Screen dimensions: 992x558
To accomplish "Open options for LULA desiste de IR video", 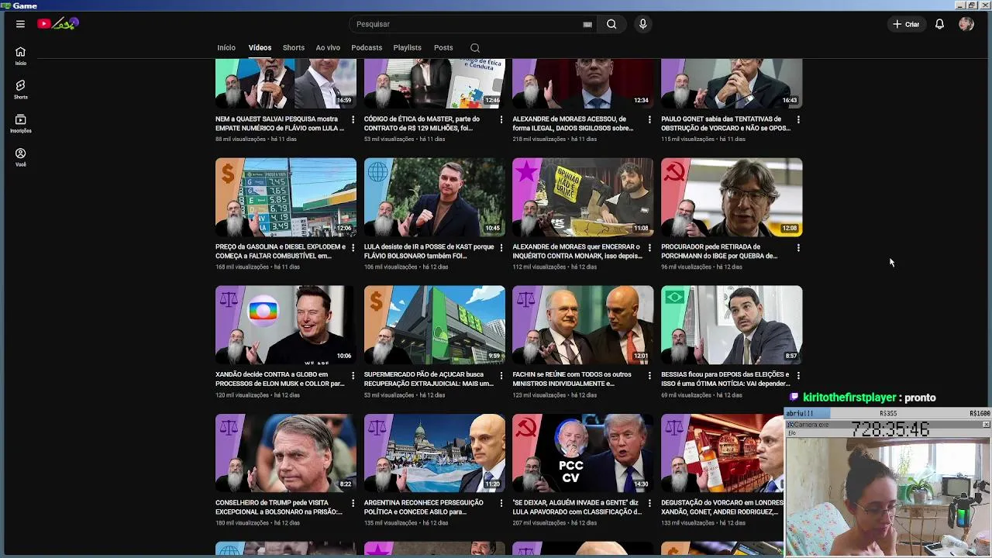I will coord(501,247).
